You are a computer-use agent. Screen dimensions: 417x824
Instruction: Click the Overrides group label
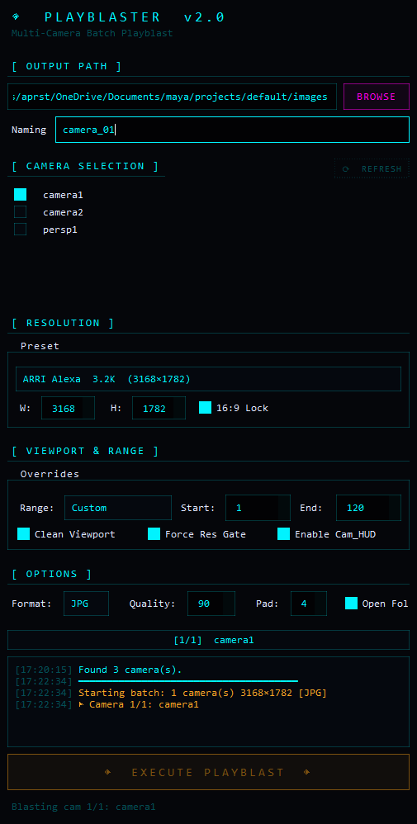coord(50,474)
